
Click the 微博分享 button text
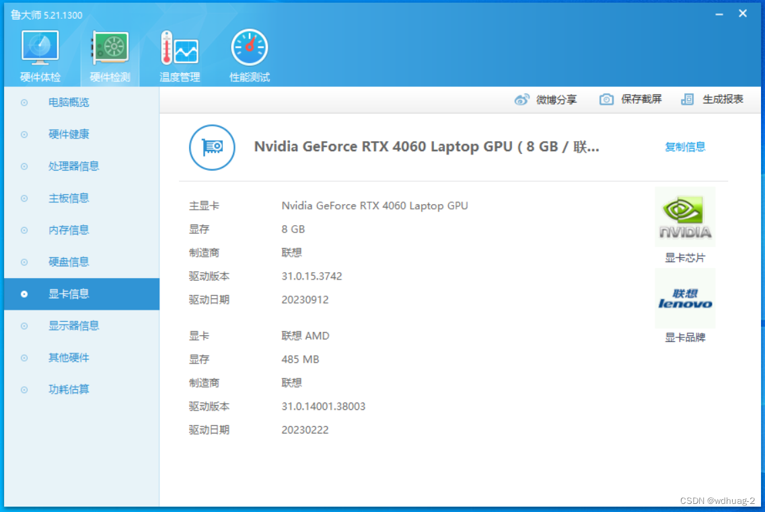pyautogui.click(x=556, y=100)
